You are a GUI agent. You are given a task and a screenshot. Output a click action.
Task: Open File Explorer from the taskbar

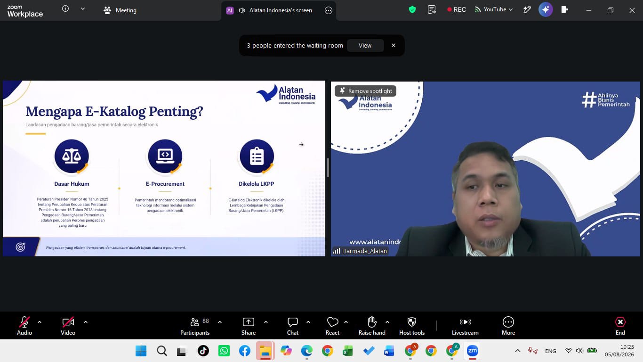pos(265,351)
